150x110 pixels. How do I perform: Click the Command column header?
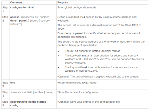17,3
